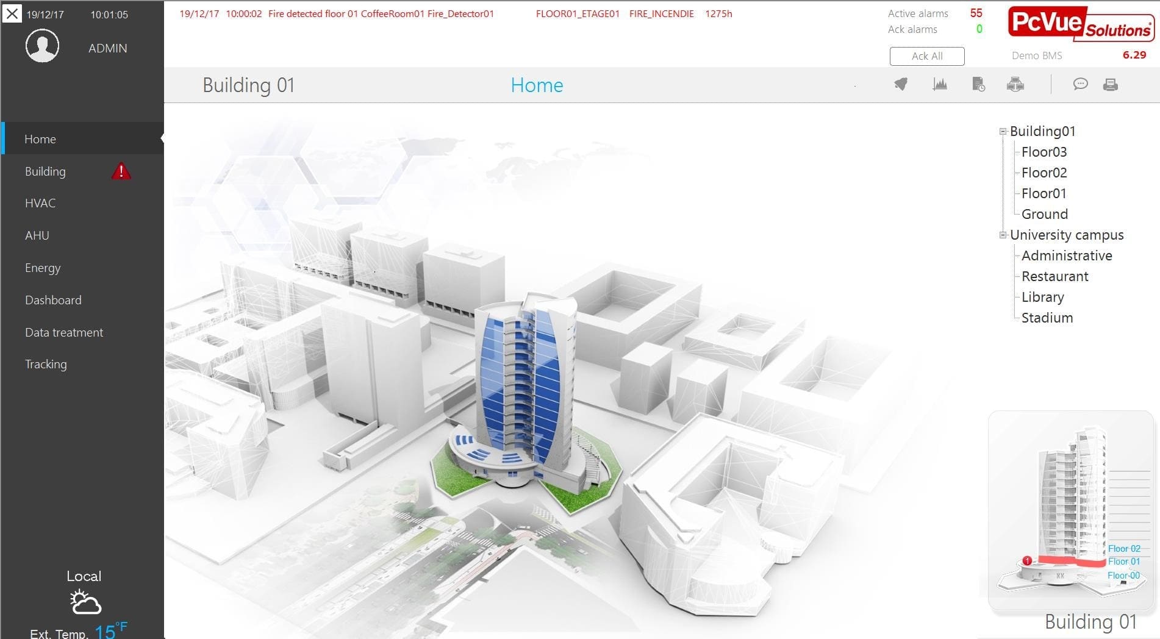1160x639 pixels.
Task: Select Data treatment in the sidebar
Action: (x=63, y=332)
